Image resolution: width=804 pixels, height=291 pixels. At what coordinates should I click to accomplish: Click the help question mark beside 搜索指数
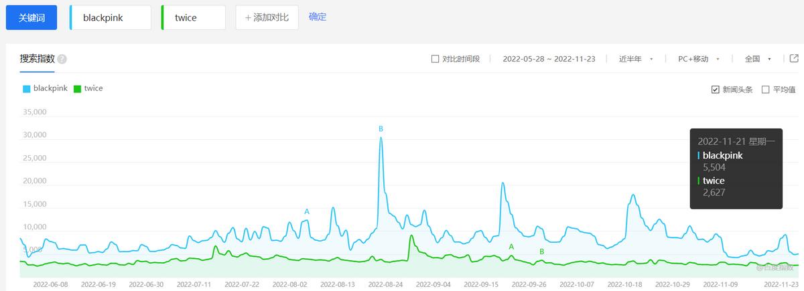(62, 59)
